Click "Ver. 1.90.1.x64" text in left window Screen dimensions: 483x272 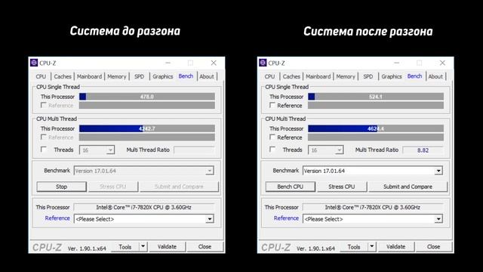coord(87,249)
